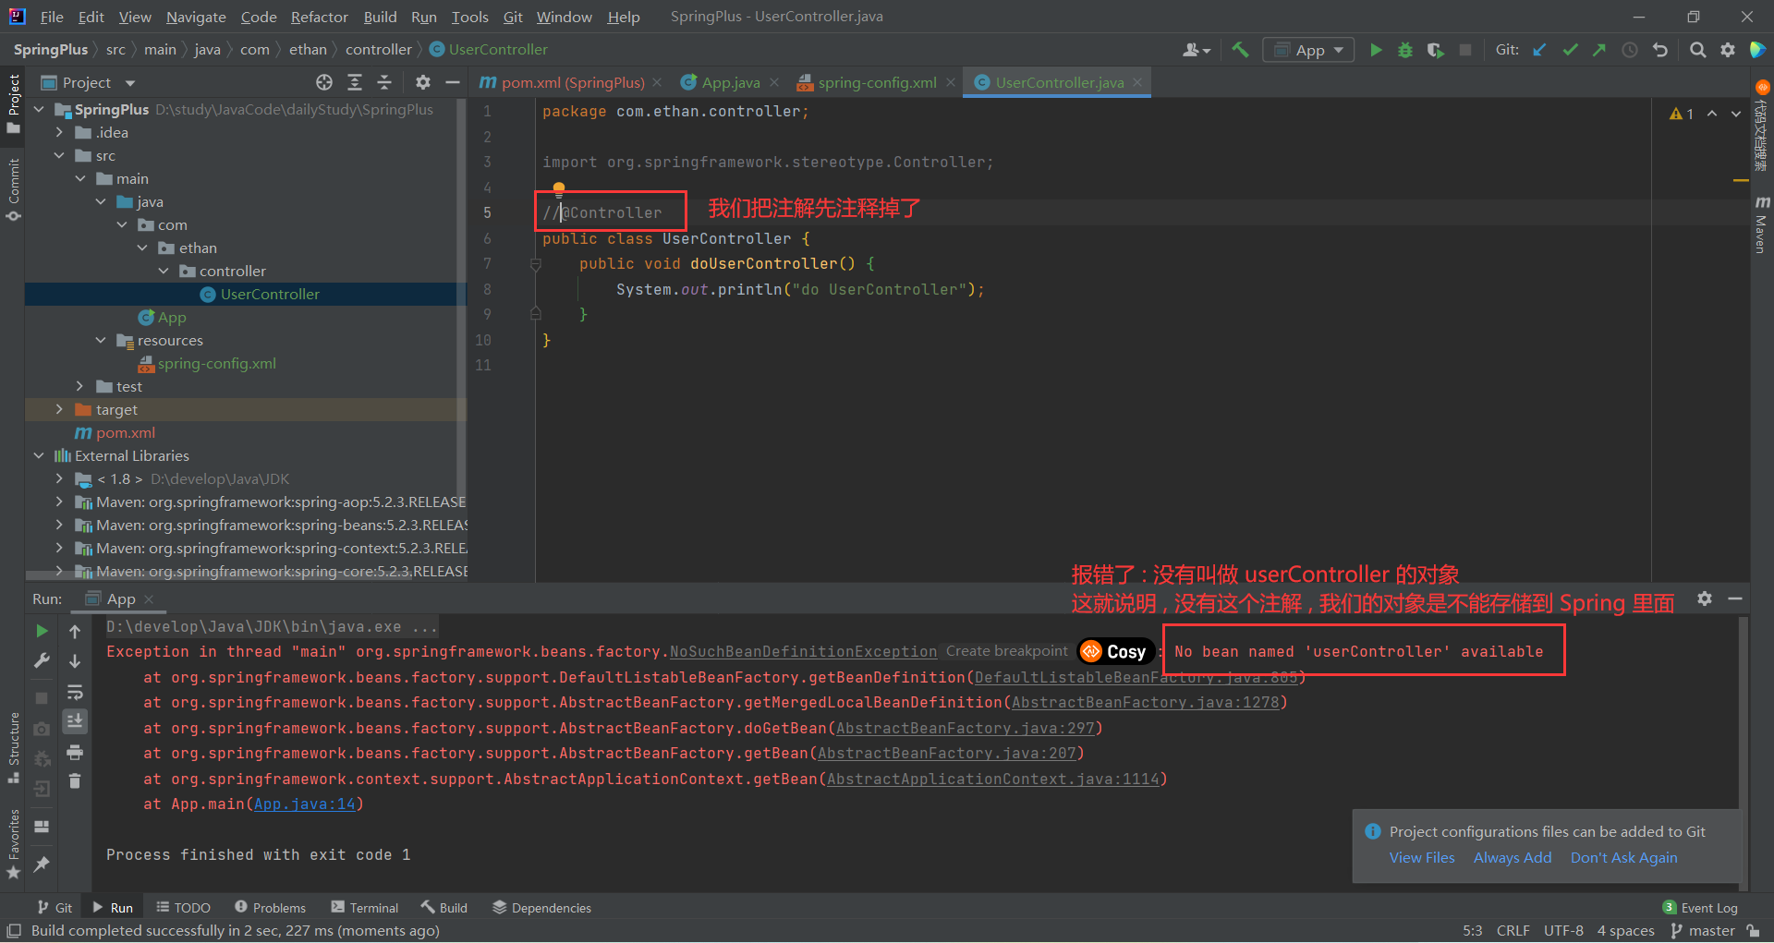Show Git history clock icon
Screen dimensions: 1774x943
pos(1630,50)
